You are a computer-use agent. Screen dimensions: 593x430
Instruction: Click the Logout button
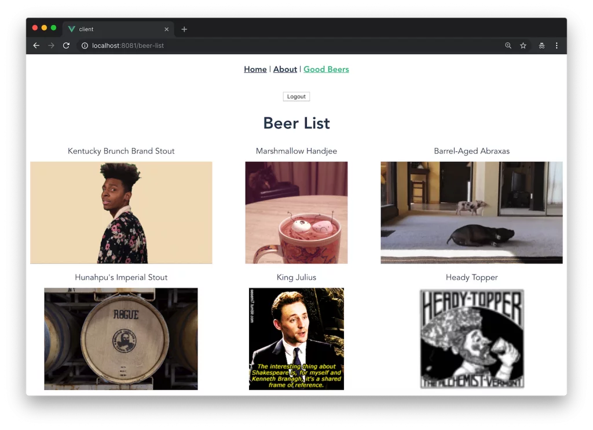(x=296, y=97)
